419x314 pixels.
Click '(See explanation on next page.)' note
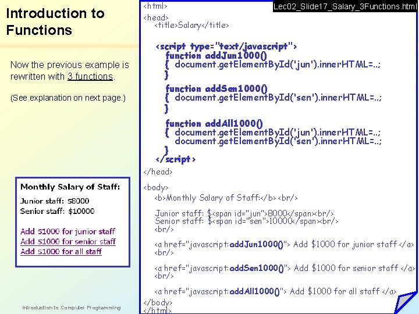68,98
